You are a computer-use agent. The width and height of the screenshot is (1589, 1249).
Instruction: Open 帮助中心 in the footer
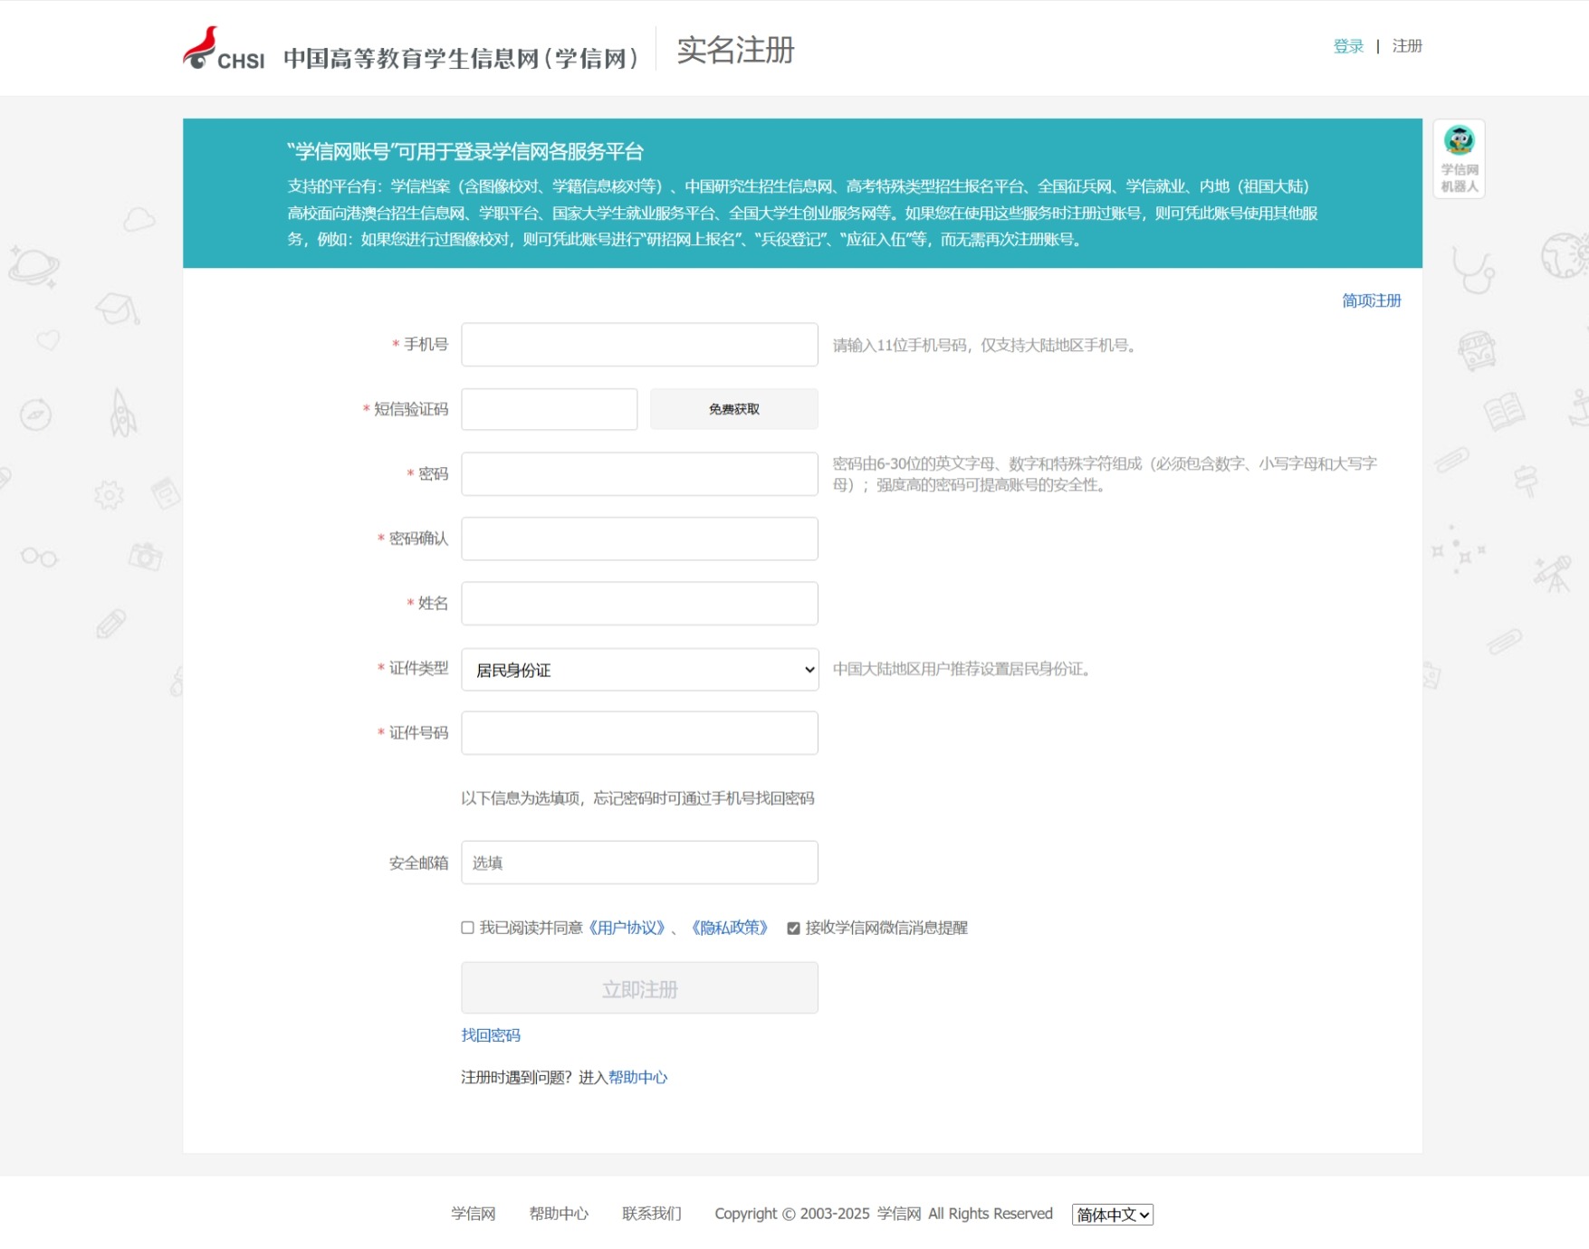click(x=559, y=1214)
